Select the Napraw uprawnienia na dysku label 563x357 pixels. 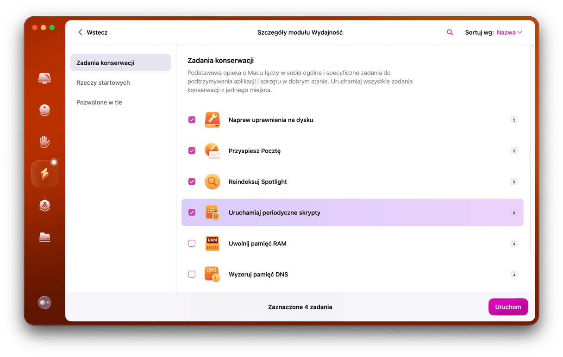click(x=271, y=120)
